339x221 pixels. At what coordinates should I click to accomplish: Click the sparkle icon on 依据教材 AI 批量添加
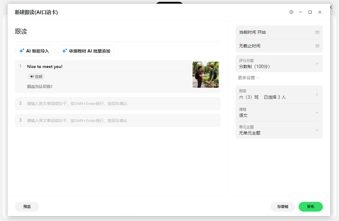coord(65,51)
